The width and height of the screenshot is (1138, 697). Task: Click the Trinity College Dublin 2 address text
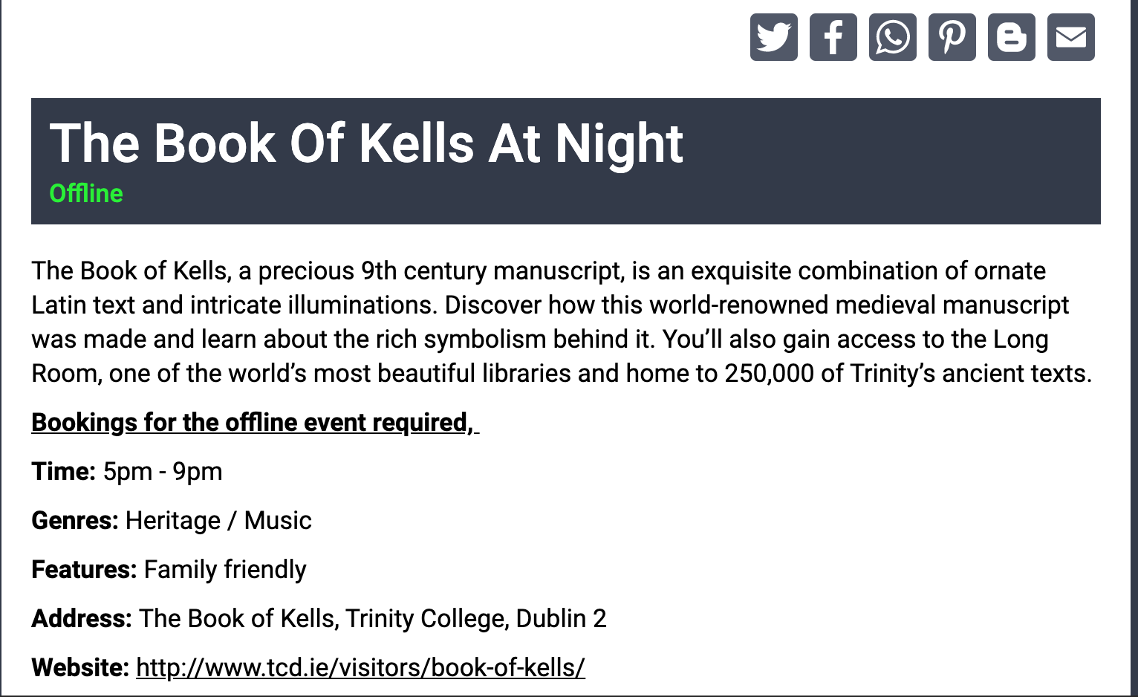[373, 618]
